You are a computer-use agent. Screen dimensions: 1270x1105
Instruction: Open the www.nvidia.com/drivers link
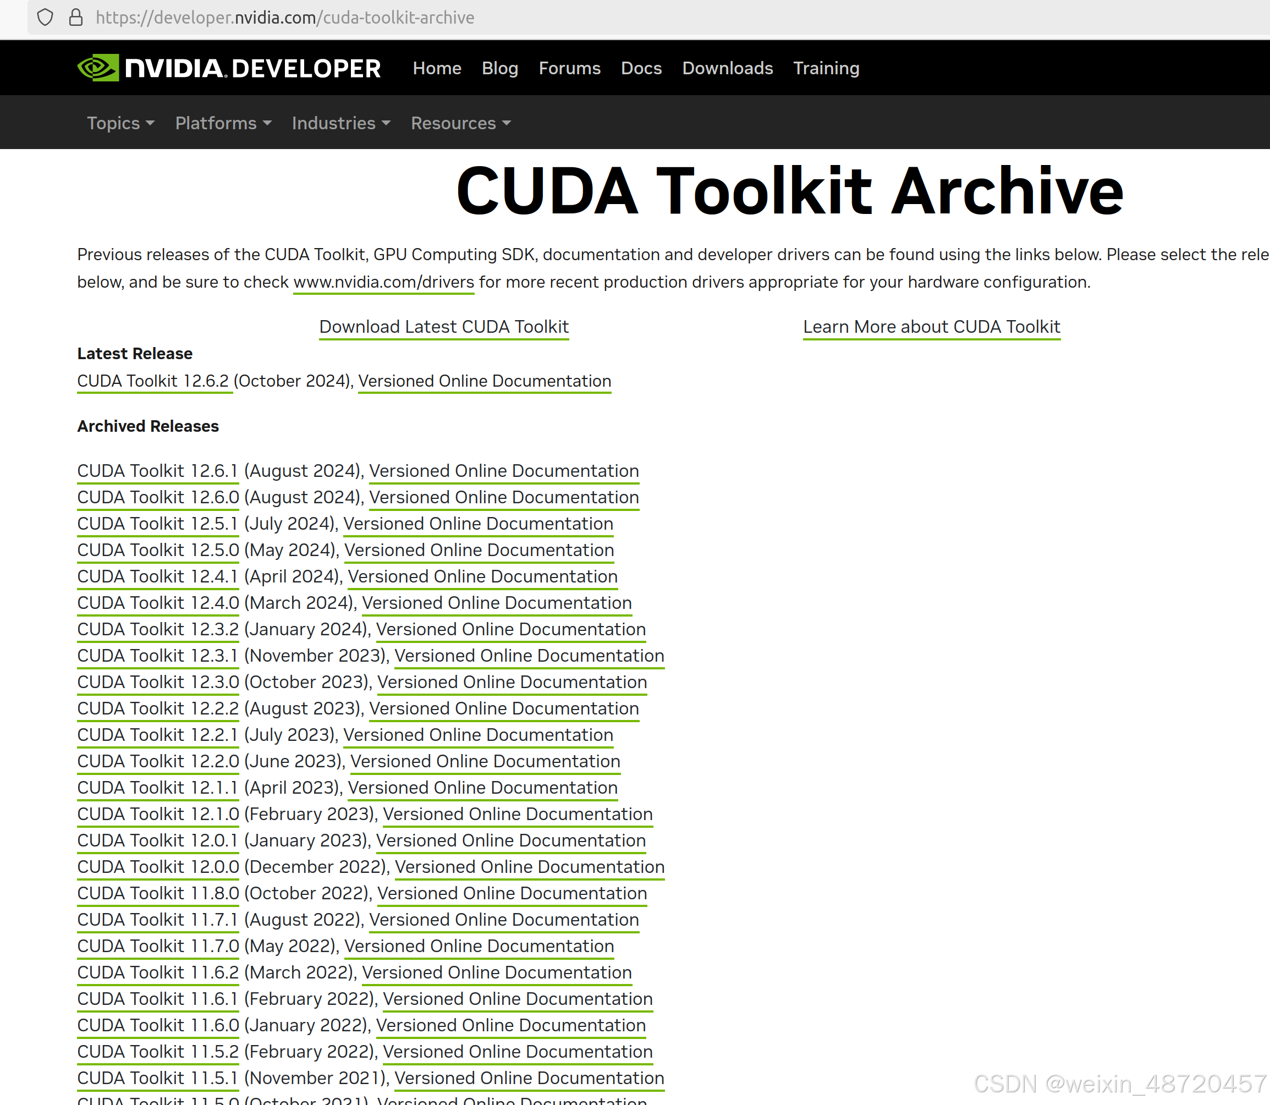point(383,282)
